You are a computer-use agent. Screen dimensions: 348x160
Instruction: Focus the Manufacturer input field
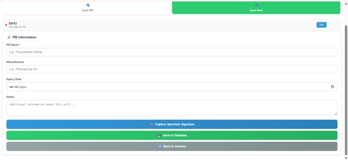[172, 69]
